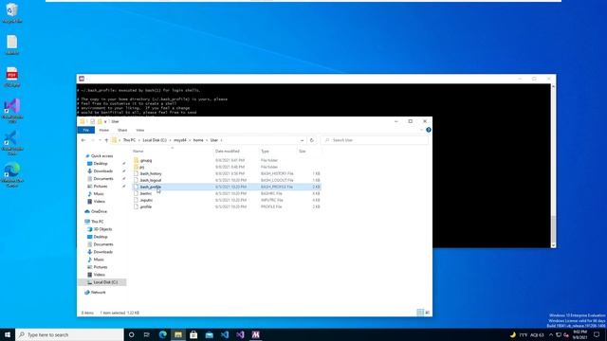The height and width of the screenshot is (341, 607).
Task: Click the MSYS2 terminal window title icon
Action: click(82, 79)
